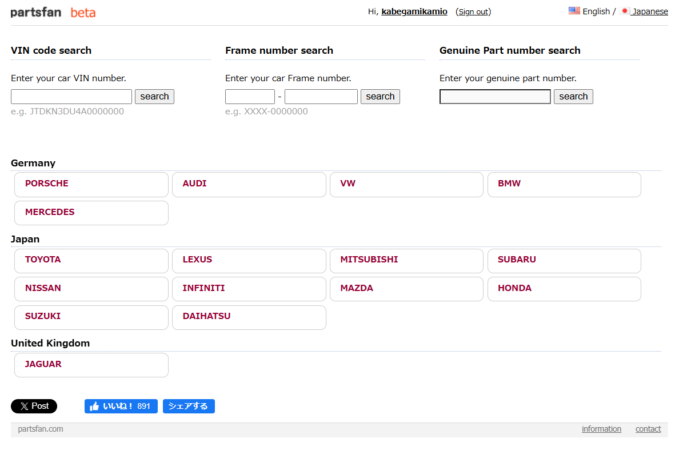Click the example text JTDKN3DU4A0000000
Screen dimensions: 687x454
tap(77, 111)
